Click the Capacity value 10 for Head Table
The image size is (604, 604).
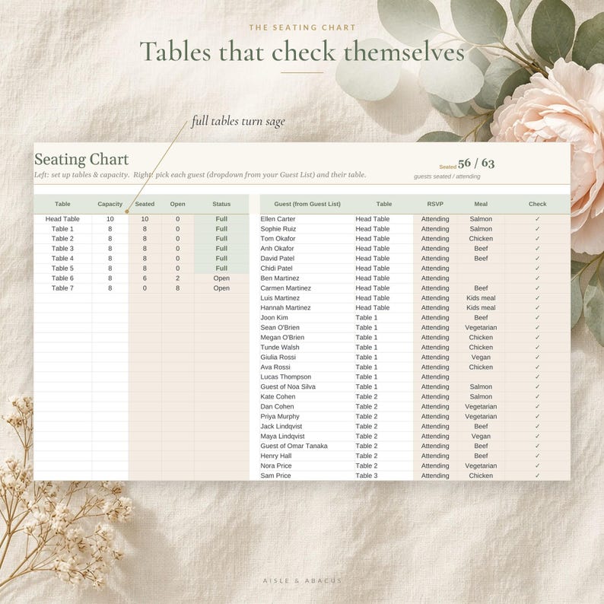(x=110, y=219)
